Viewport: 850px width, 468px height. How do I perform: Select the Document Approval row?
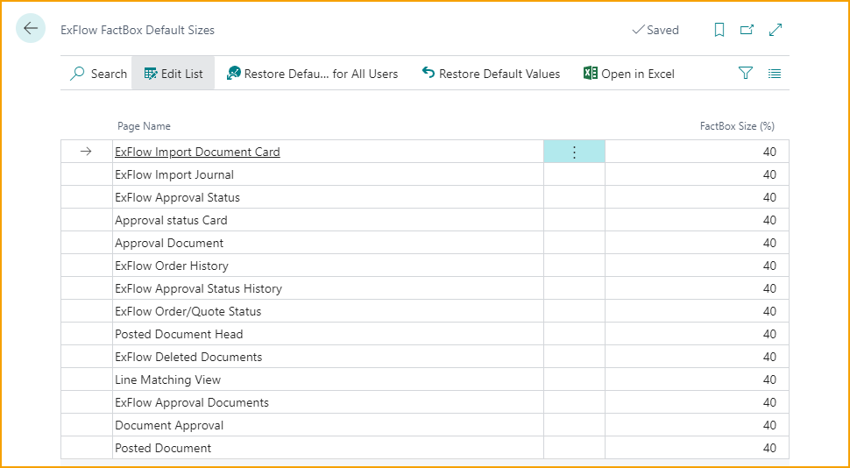point(424,425)
